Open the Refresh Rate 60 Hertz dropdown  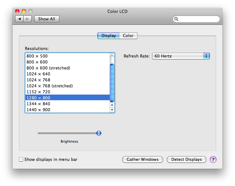[181, 56]
